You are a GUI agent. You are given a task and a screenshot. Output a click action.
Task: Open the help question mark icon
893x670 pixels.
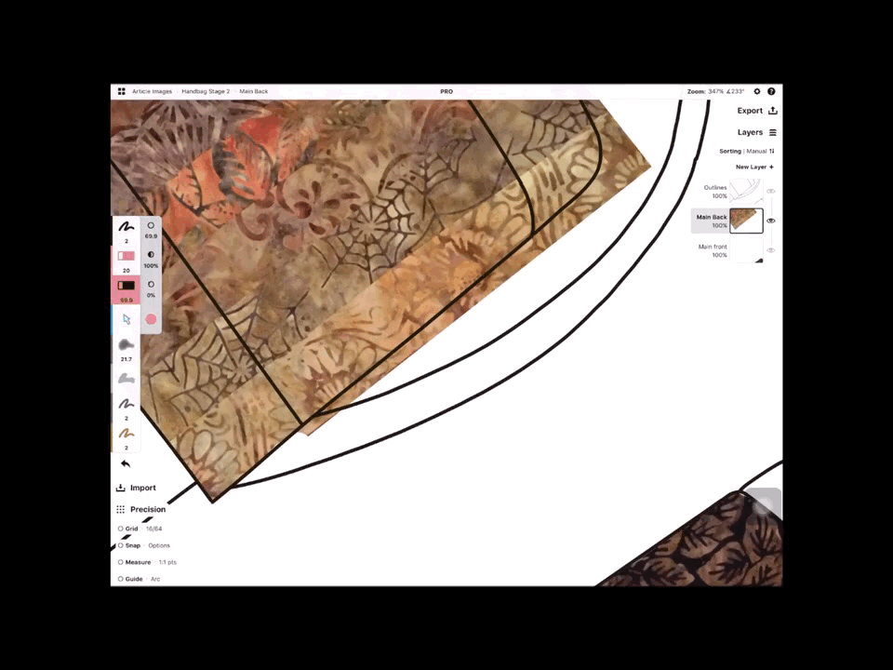(771, 91)
